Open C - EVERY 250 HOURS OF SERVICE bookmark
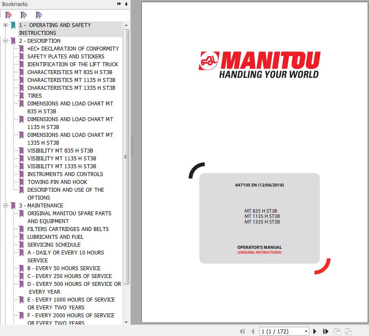The image size is (369, 336). pyautogui.click(x=70, y=276)
